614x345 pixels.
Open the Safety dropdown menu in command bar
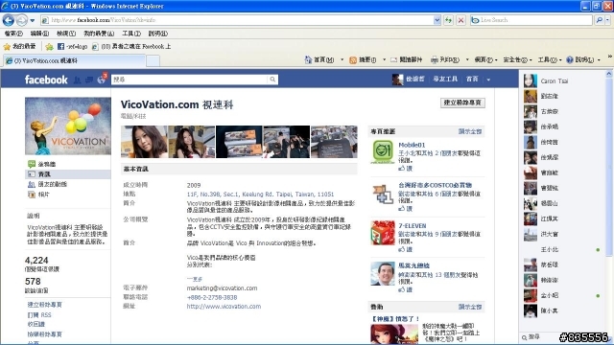coord(517,59)
